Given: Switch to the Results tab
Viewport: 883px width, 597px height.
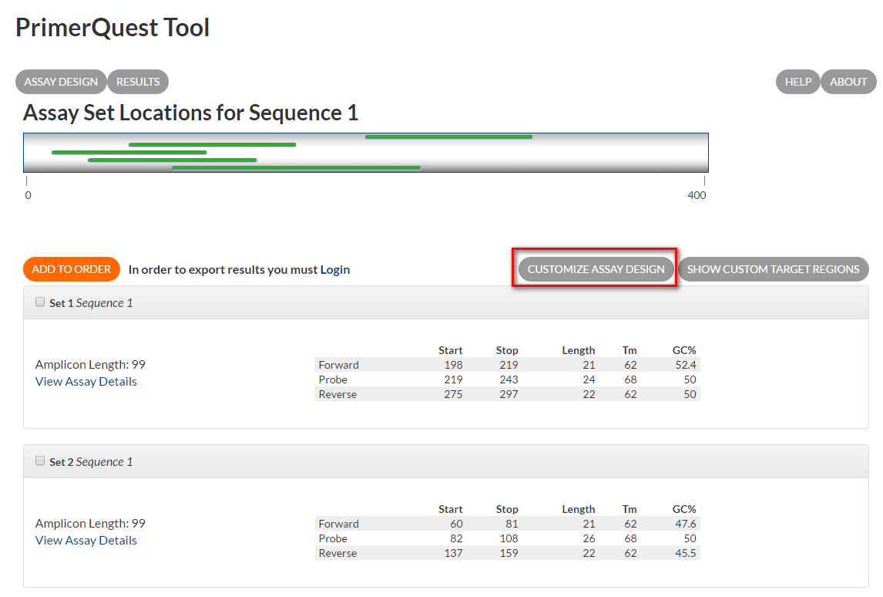Looking at the screenshot, I should tap(138, 82).
